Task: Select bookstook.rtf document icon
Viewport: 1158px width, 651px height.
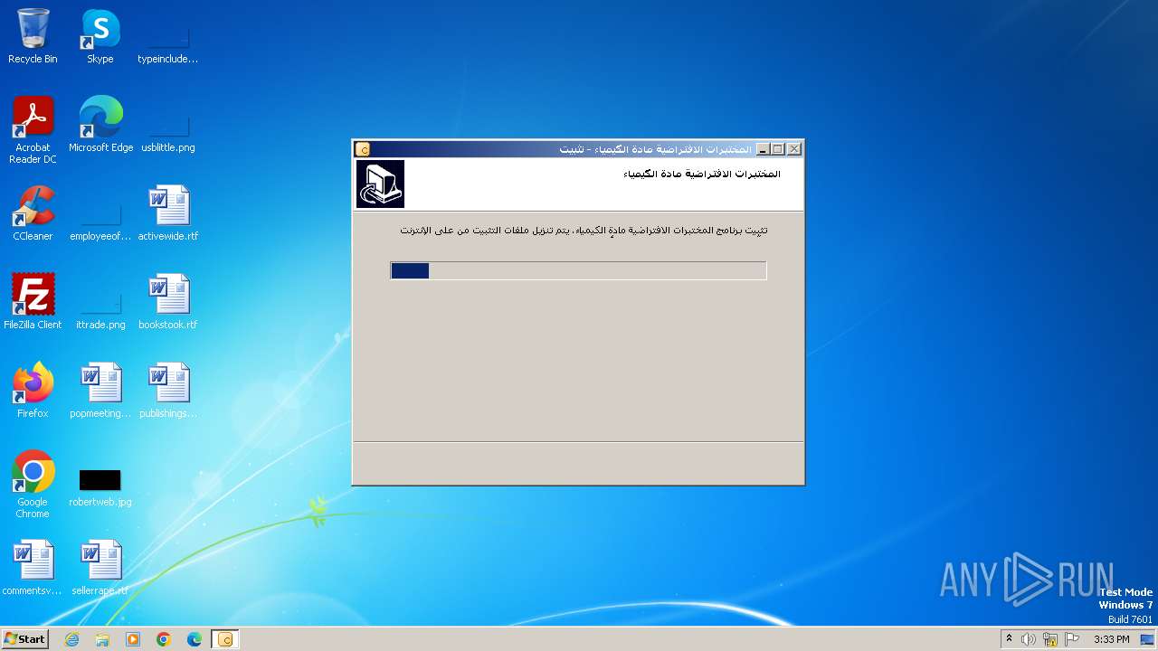Action: 167,302
